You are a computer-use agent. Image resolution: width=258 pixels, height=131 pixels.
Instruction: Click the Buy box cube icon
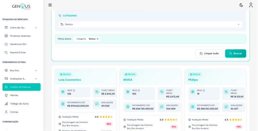click(x=6, y=71)
